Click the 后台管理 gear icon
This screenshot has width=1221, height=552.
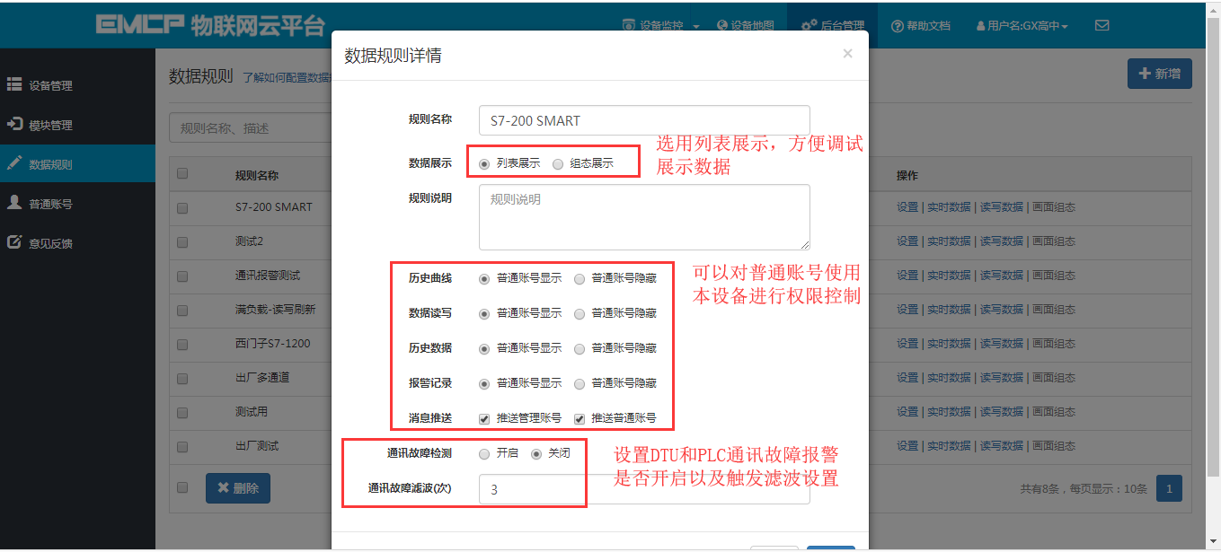coord(807,25)
